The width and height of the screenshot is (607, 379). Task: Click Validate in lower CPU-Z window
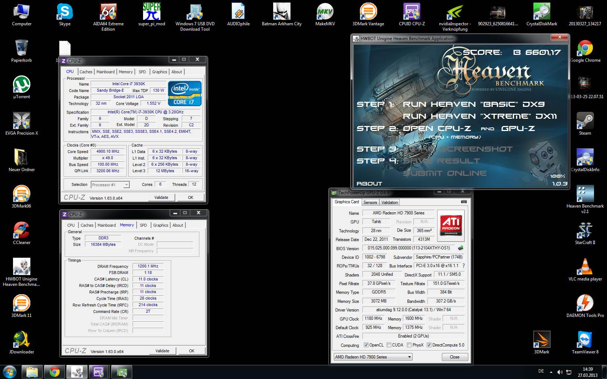point(162,351)
